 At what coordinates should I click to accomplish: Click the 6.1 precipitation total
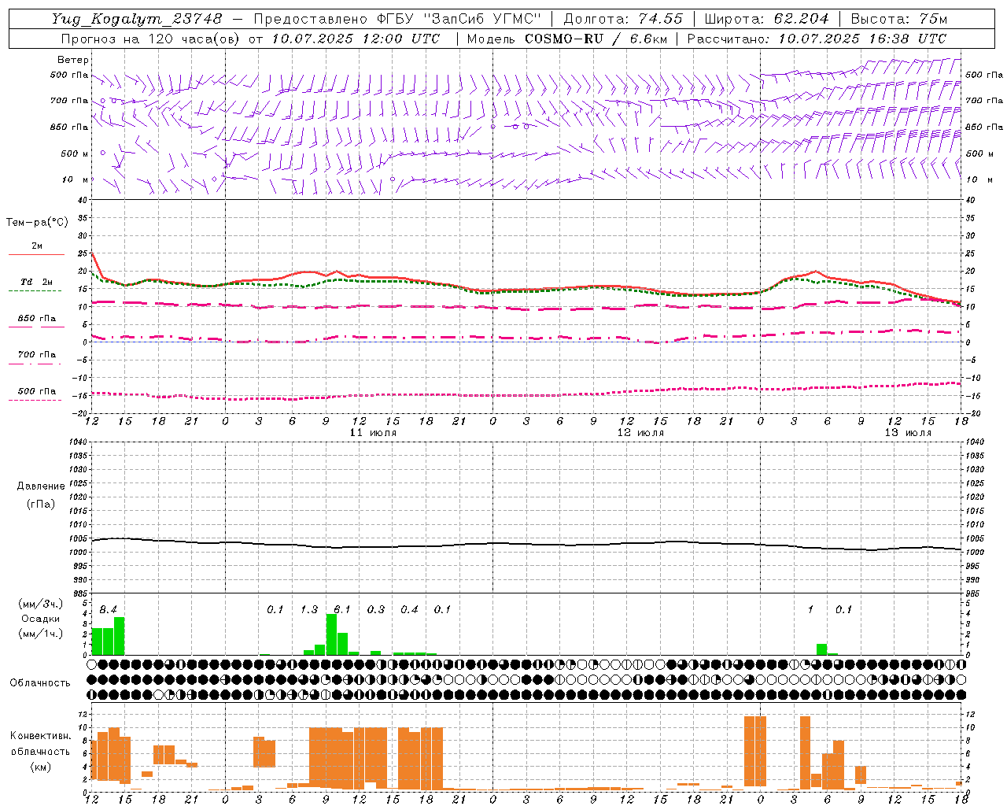coord(342,609)
